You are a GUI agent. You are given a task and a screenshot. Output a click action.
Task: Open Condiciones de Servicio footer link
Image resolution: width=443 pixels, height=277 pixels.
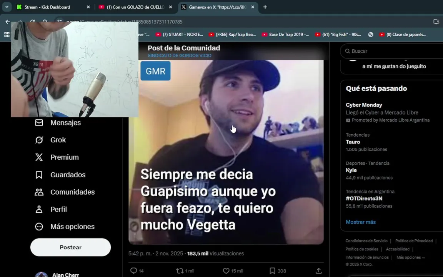click(x=366, y=241)
